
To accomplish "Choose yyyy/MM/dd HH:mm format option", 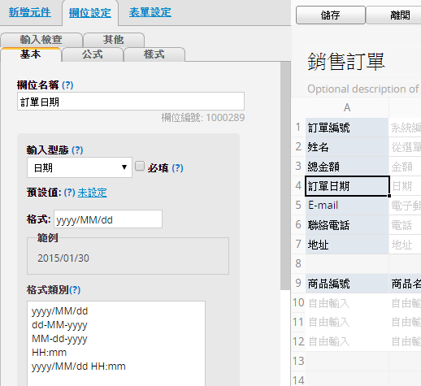I will coord(79,366).
